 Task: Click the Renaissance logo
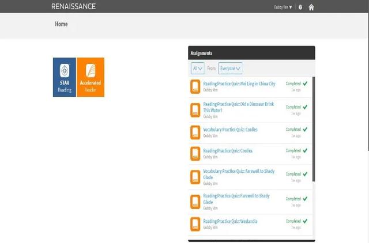73,6
